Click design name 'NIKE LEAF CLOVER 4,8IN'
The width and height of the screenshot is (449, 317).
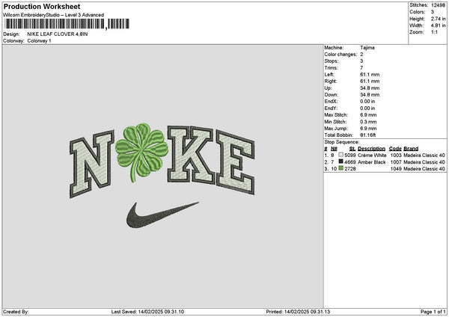(x=58, y=34)
